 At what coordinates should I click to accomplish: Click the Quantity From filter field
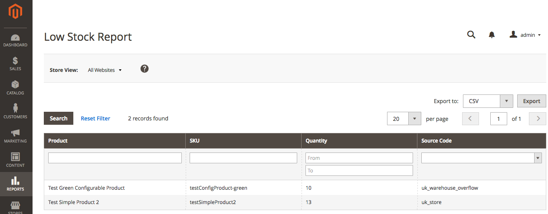pyautogui.click(x=359, y=158)
